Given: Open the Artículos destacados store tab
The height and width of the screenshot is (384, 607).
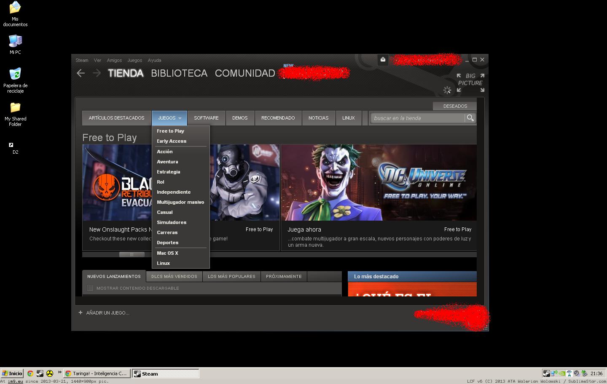Looking at the screenshot, I should click(116, 118).
